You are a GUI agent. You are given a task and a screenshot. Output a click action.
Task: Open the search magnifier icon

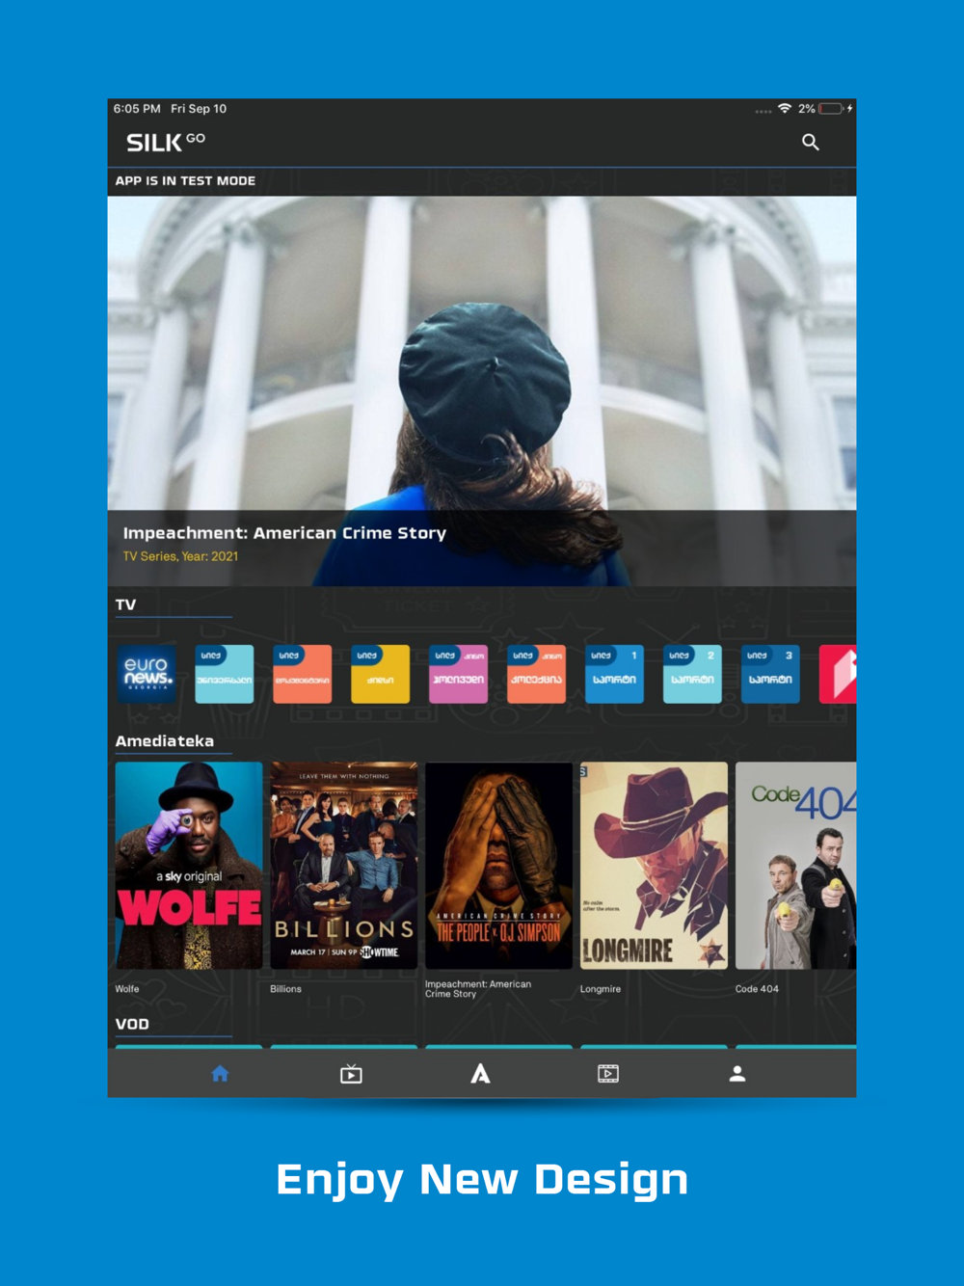[x=811, y=143]
